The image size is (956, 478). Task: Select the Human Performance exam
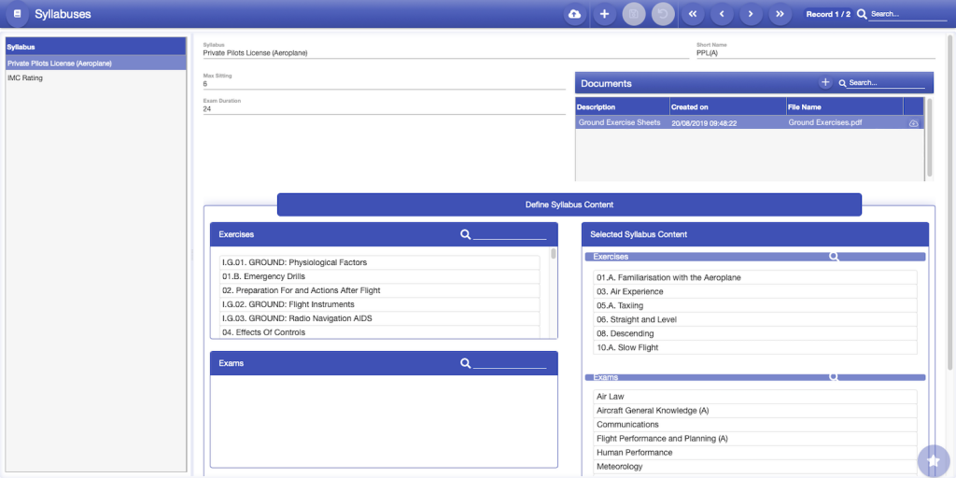click(x=755, y=453)
